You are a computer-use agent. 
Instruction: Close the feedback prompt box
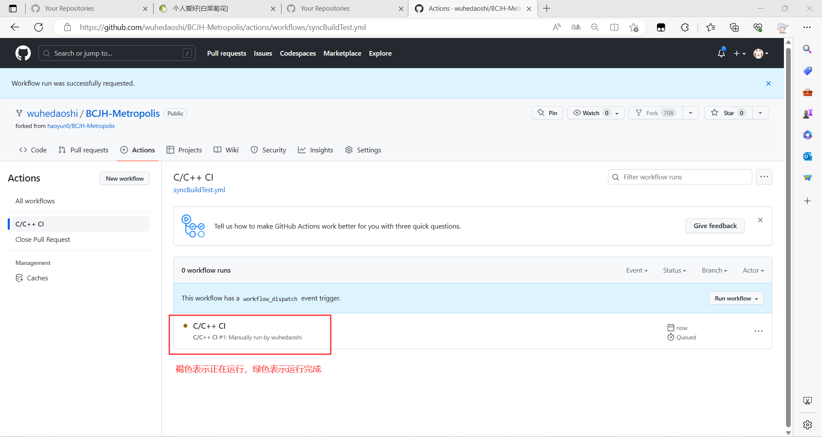[760, 220]
